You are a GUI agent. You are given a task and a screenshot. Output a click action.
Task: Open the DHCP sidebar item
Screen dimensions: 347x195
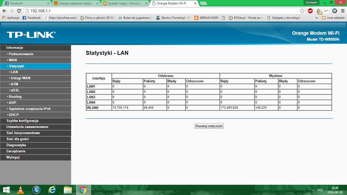(x=14, y=115)
